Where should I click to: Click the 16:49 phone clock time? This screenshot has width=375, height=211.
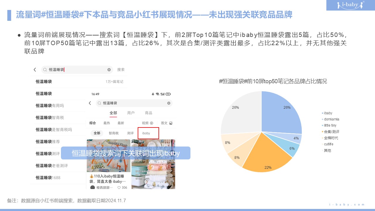[95, 94]
